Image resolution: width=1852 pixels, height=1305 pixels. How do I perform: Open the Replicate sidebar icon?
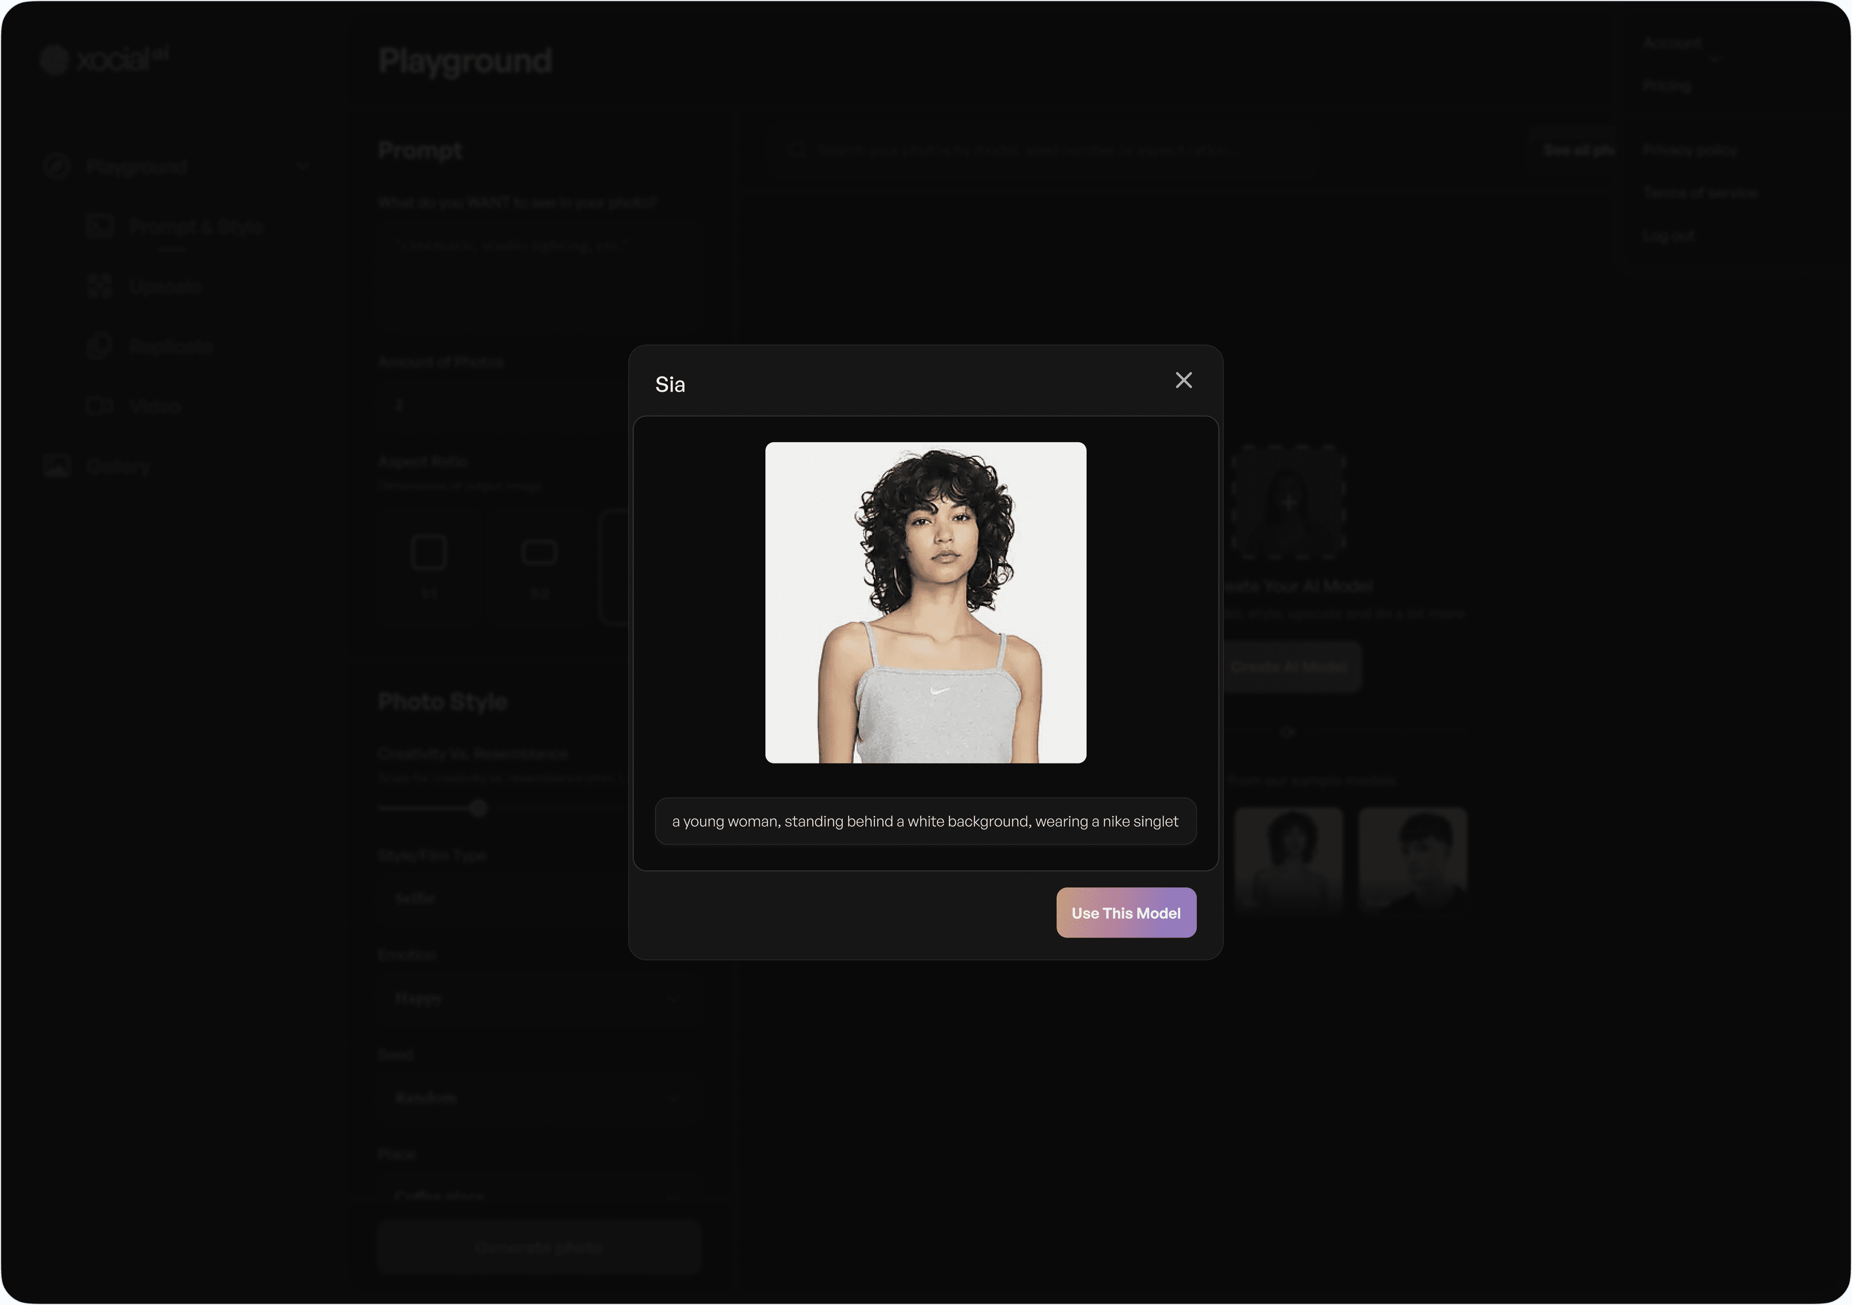[99, 346]
